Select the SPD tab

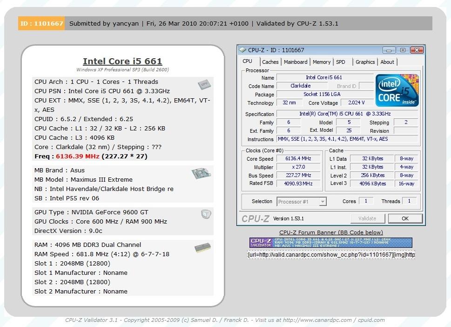pyautogui.click(x=341, y=62)
